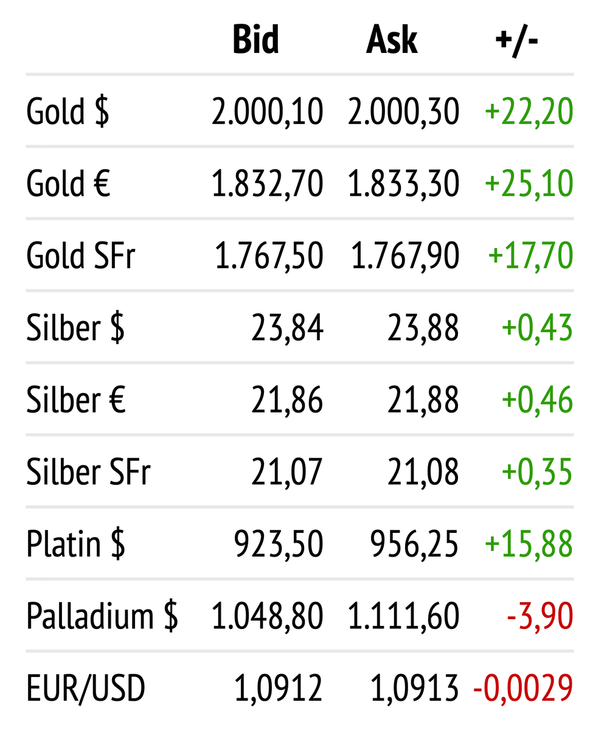Open the Platin $ row label
Screen dimensions: 607x730
[76, 544]
